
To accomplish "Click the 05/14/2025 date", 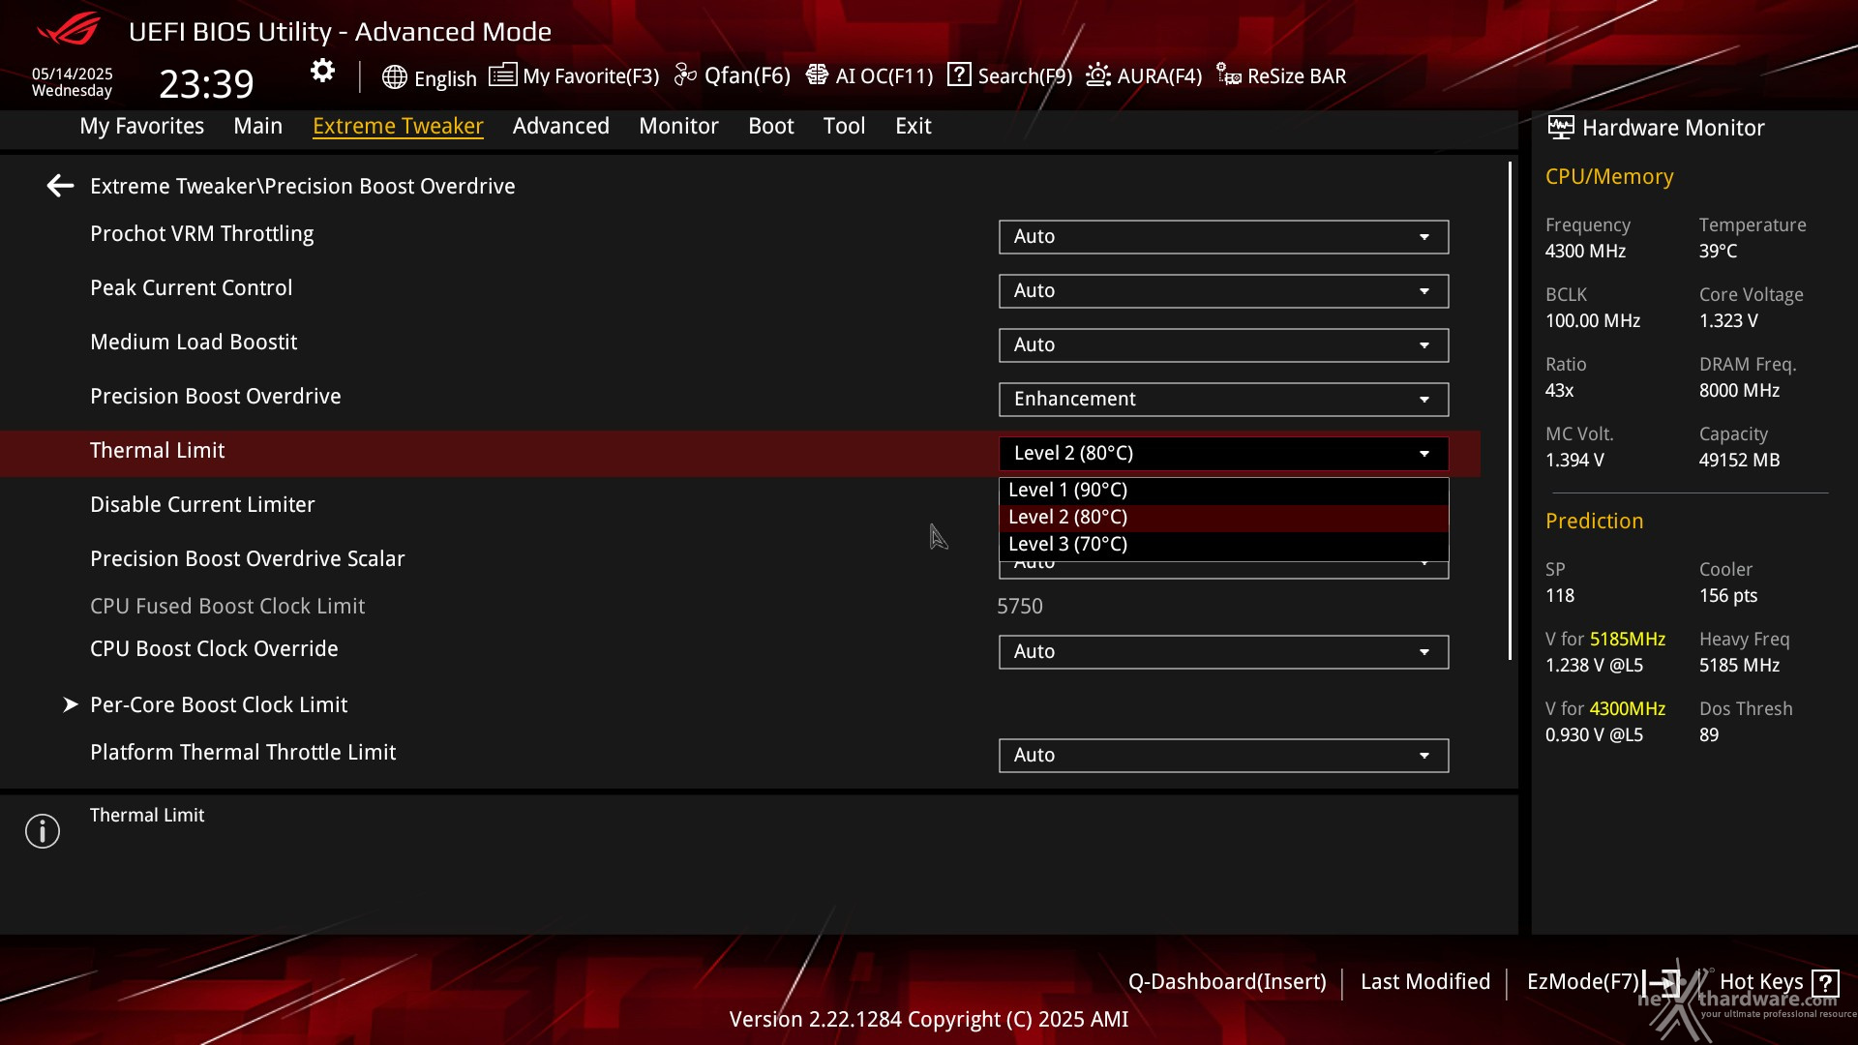I will pyautogui.click(x=73, y=74).
